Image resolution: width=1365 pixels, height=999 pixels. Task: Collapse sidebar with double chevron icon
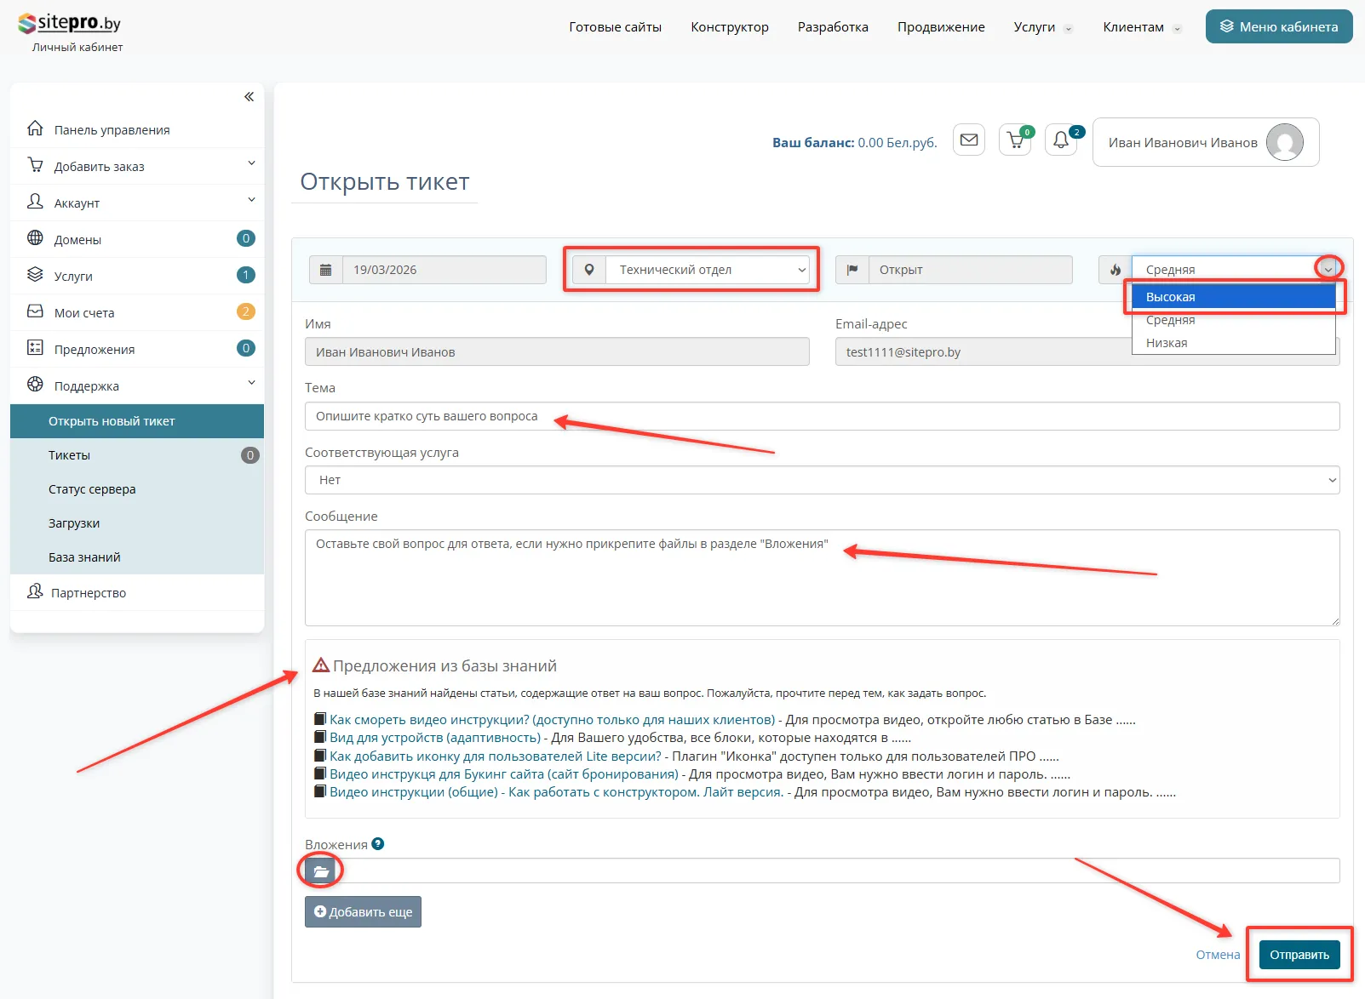(249, 97)
